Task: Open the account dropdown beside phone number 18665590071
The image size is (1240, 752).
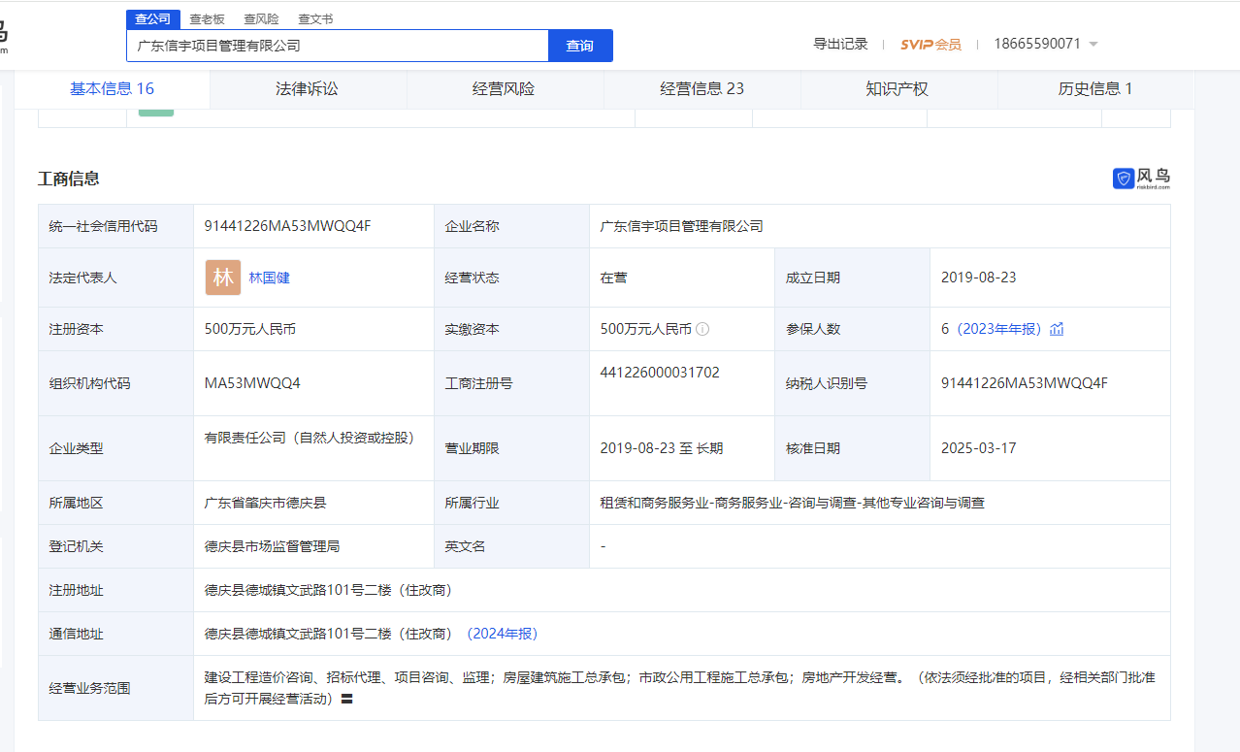Action: point(1094,44)
